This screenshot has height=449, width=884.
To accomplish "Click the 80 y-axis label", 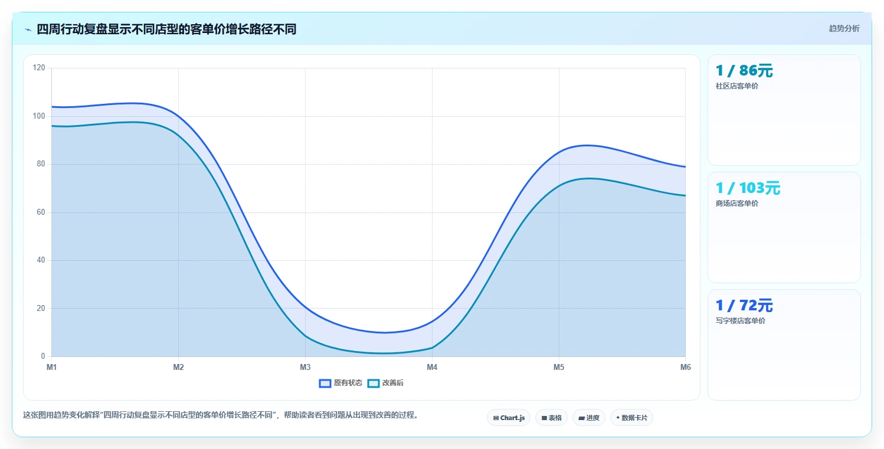I will coord(41,164).
